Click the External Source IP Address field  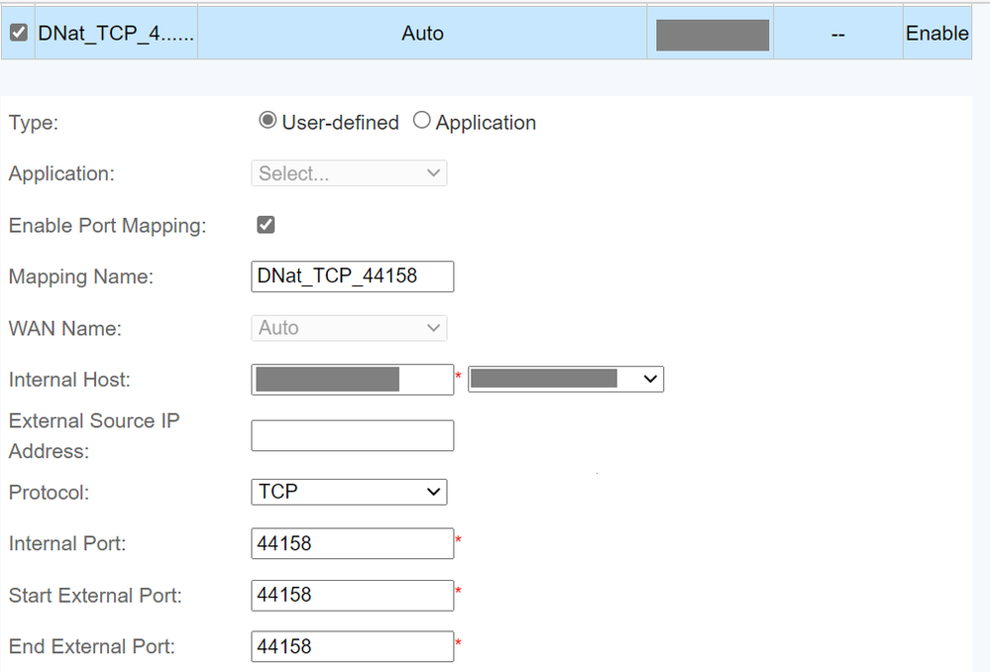[353, 436]
